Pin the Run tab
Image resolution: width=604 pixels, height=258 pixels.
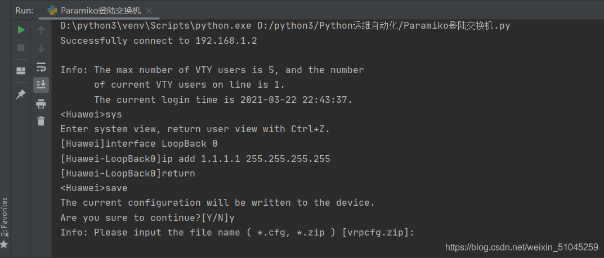point(21,94)
